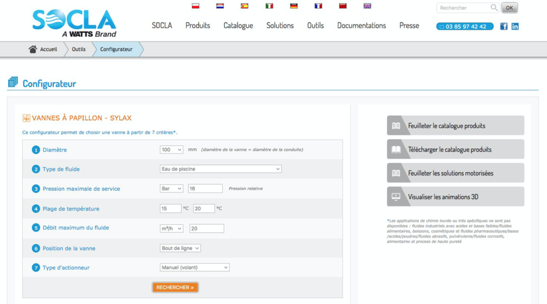The height and width of the screenshot is (304, 547).
Task: Choose the German flag language icon
Action: tap(294, 6)
